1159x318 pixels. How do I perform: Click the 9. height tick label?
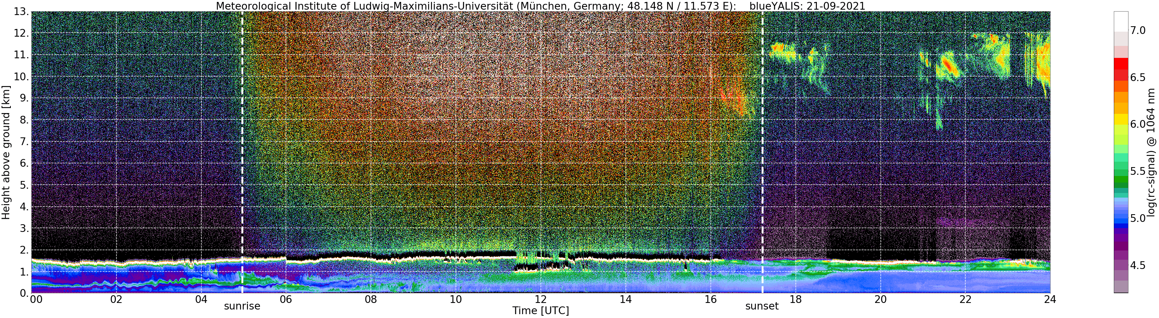pyautogui.click(x=24, y=98)
